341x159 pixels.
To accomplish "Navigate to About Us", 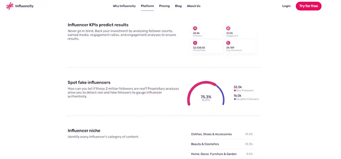I will [193, 6].
